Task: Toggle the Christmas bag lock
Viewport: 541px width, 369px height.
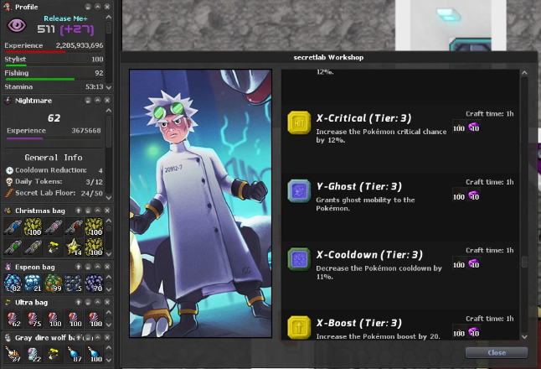Action: pyautogui.click(x=88, y=210)
